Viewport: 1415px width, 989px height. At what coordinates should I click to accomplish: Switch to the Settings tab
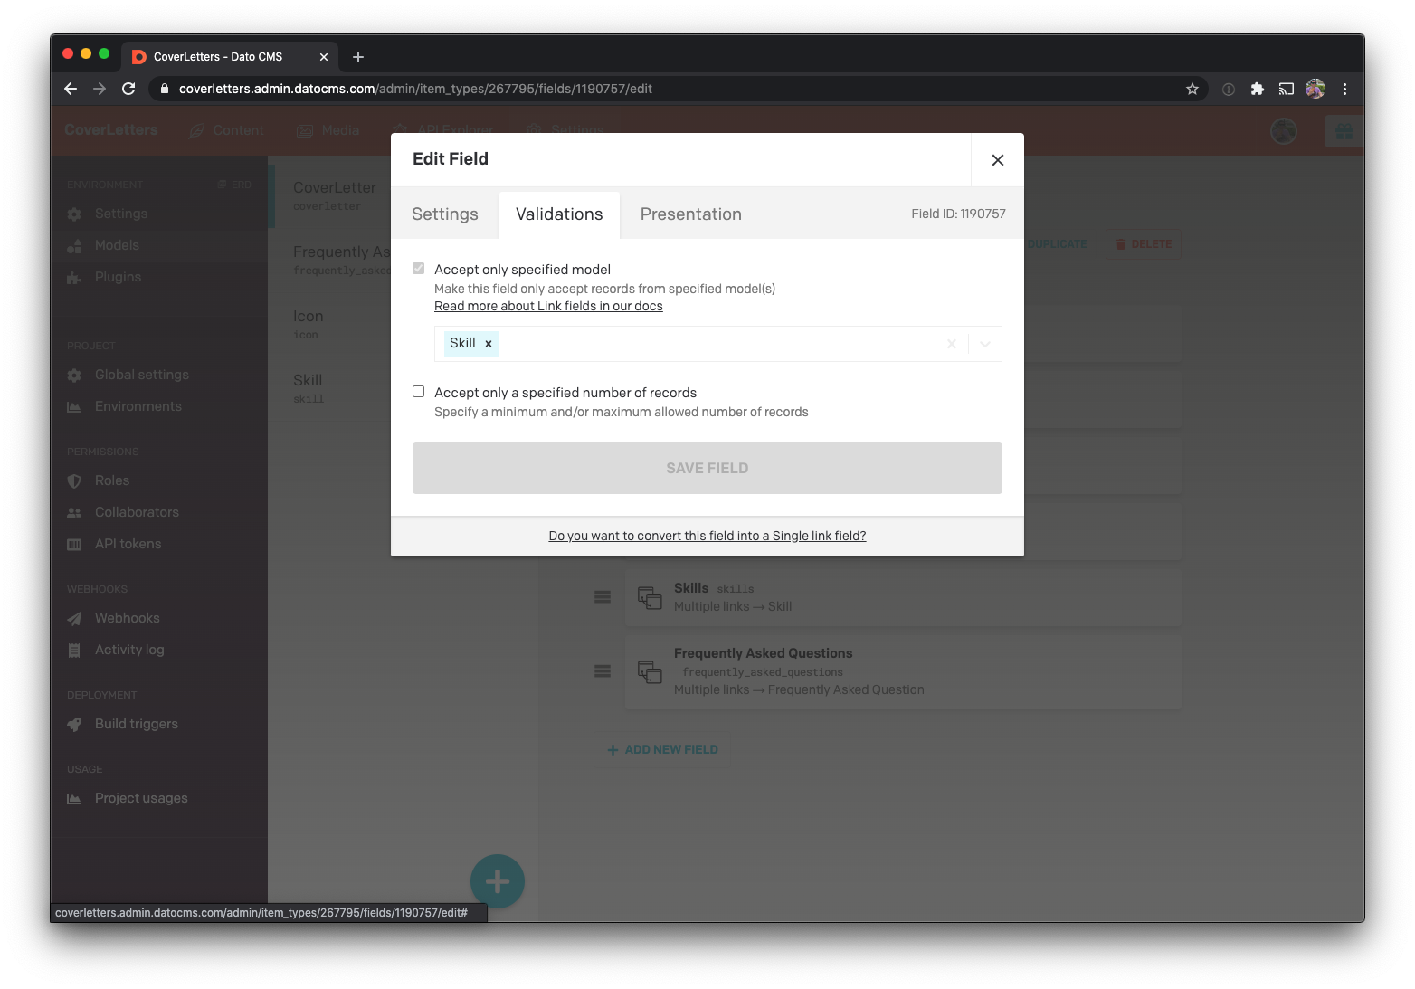tap(444, 214)
